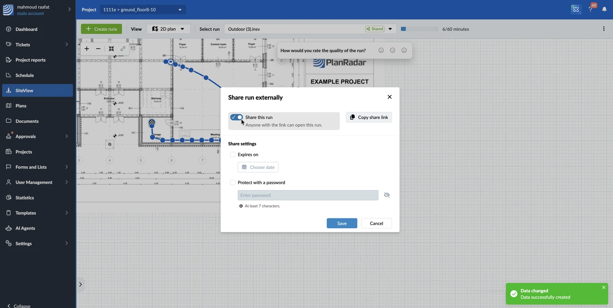
Task: Click the happy face rating icon
Action: point(404,50)
